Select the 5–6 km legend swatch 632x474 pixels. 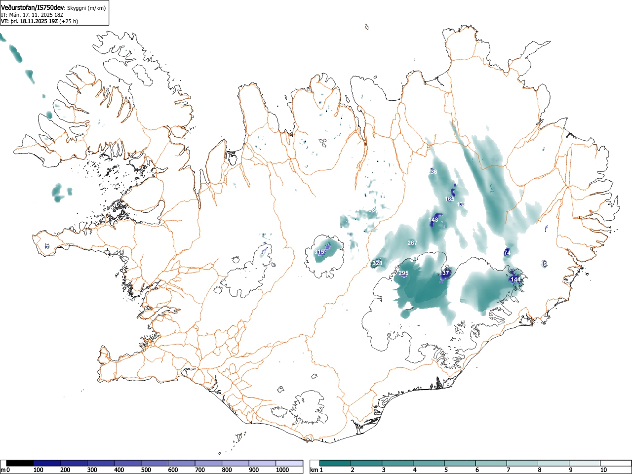[460, 463]
